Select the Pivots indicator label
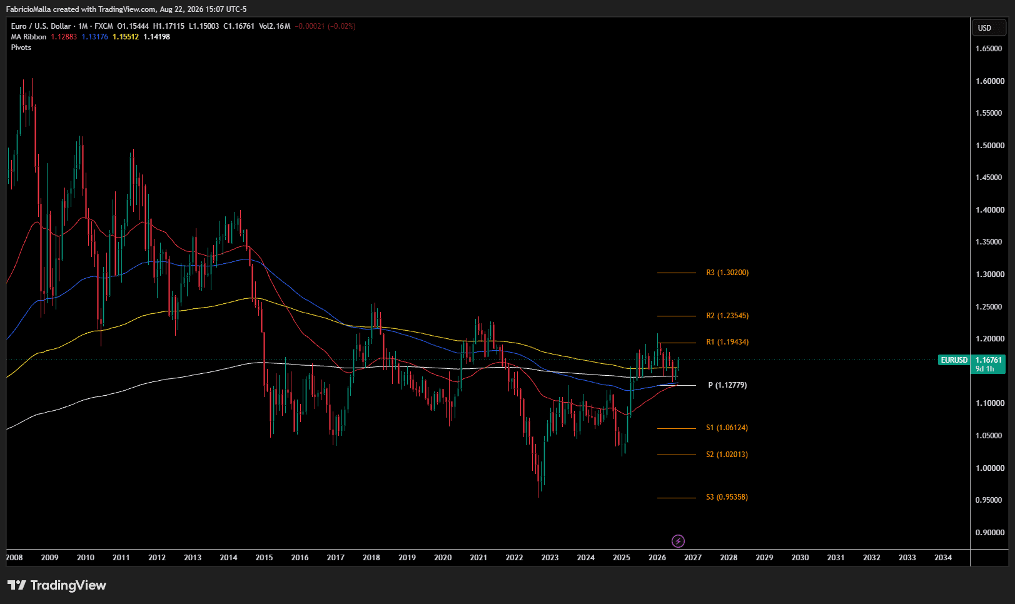The image size is (1015, 604). click(x=21, y=48)
